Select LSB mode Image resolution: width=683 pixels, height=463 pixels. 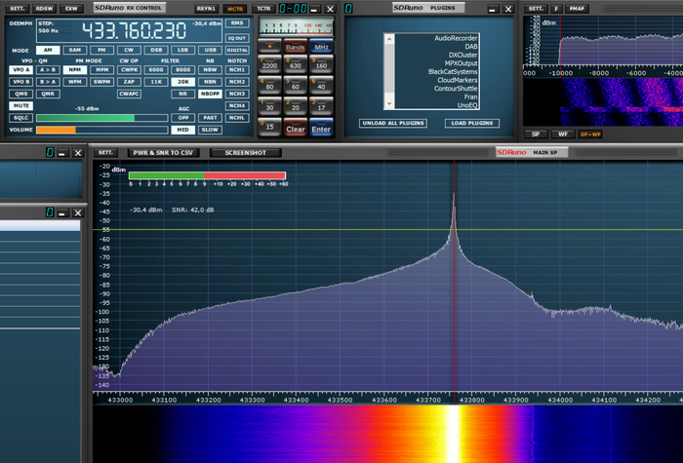(x=183, y=50)
